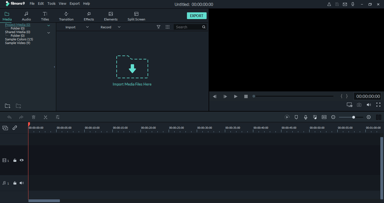Image resolution: width=384 pixels, height=203 pixels.
Task: Click the add marker icon
Action: [296, 117]
